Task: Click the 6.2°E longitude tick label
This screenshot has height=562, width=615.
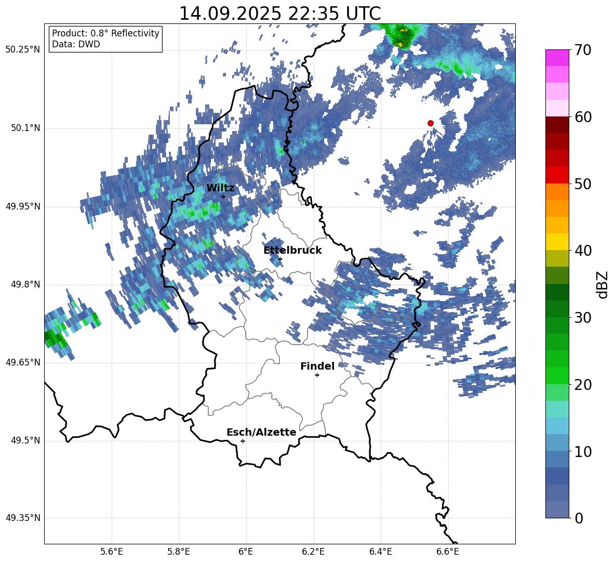Action: 313,552
